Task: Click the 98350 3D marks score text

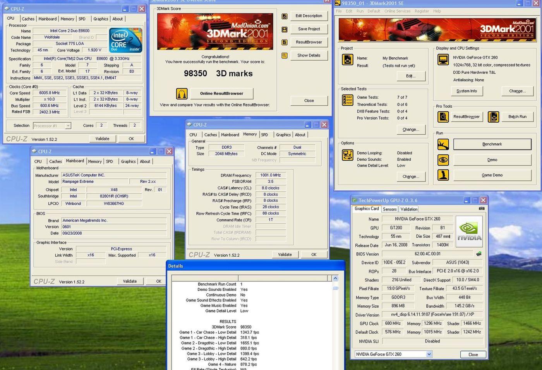Action: pos(218,74)
